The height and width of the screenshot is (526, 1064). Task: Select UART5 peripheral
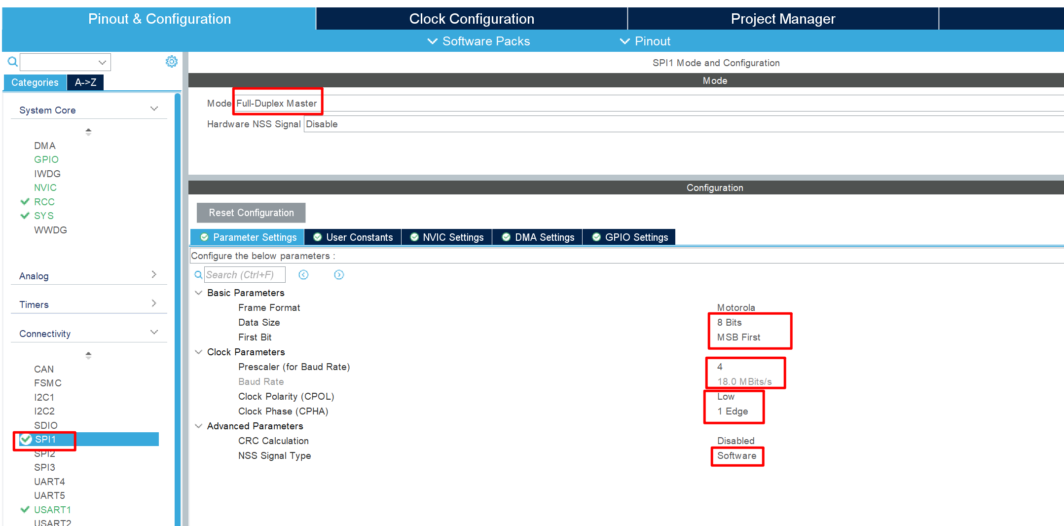(49, 495)
